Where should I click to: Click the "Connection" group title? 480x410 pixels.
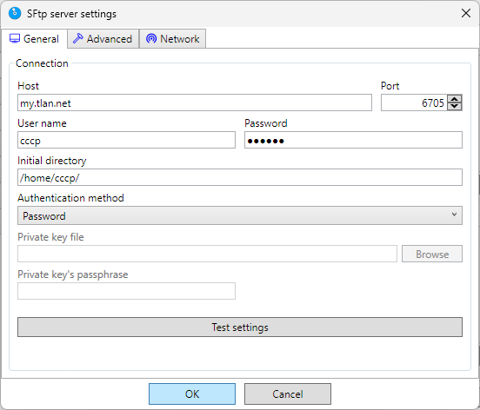click(42, 63)
